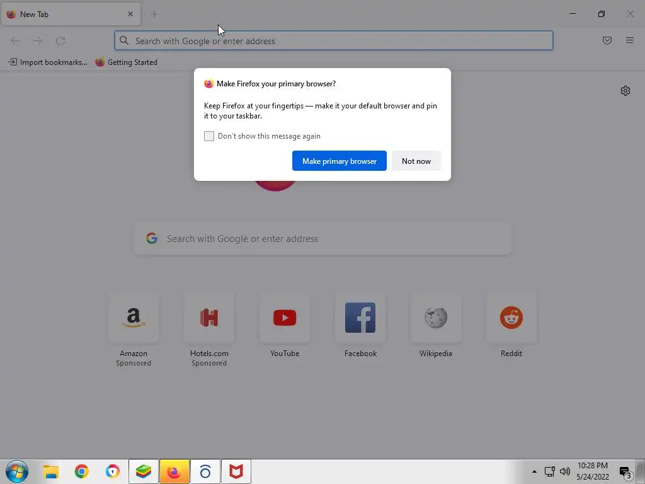Screen dimensions: 645x484
Task: Open the notification center icon
Action: [x=625, y=473]
